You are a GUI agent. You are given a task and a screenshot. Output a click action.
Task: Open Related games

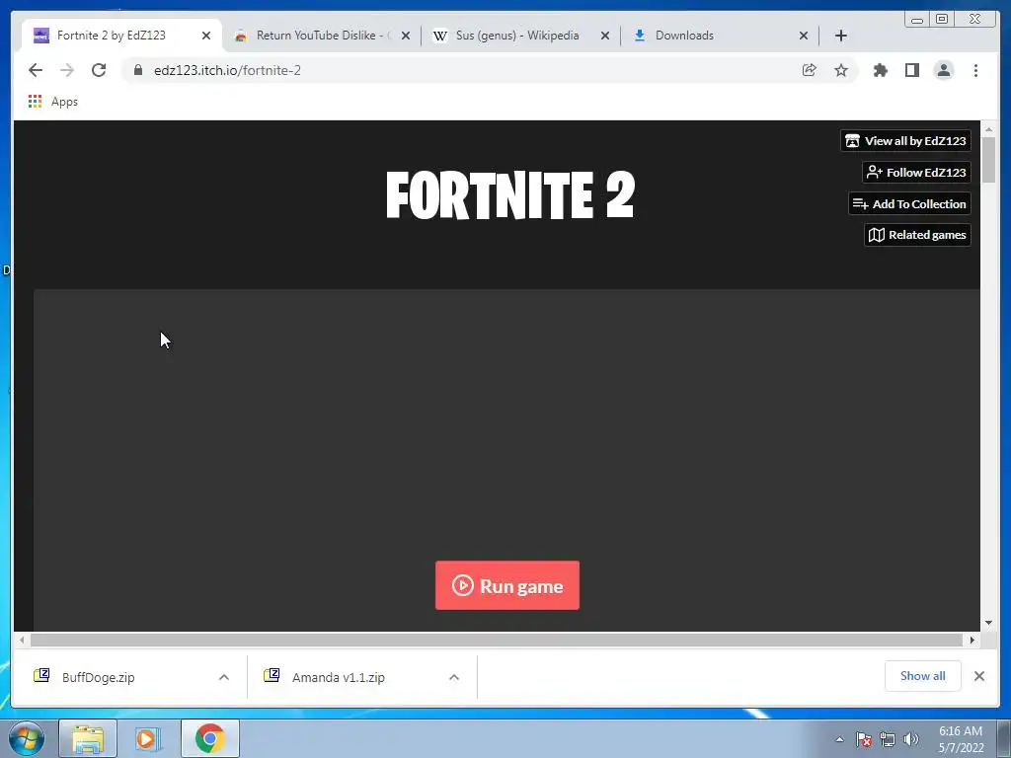click(x=917, y=235)
